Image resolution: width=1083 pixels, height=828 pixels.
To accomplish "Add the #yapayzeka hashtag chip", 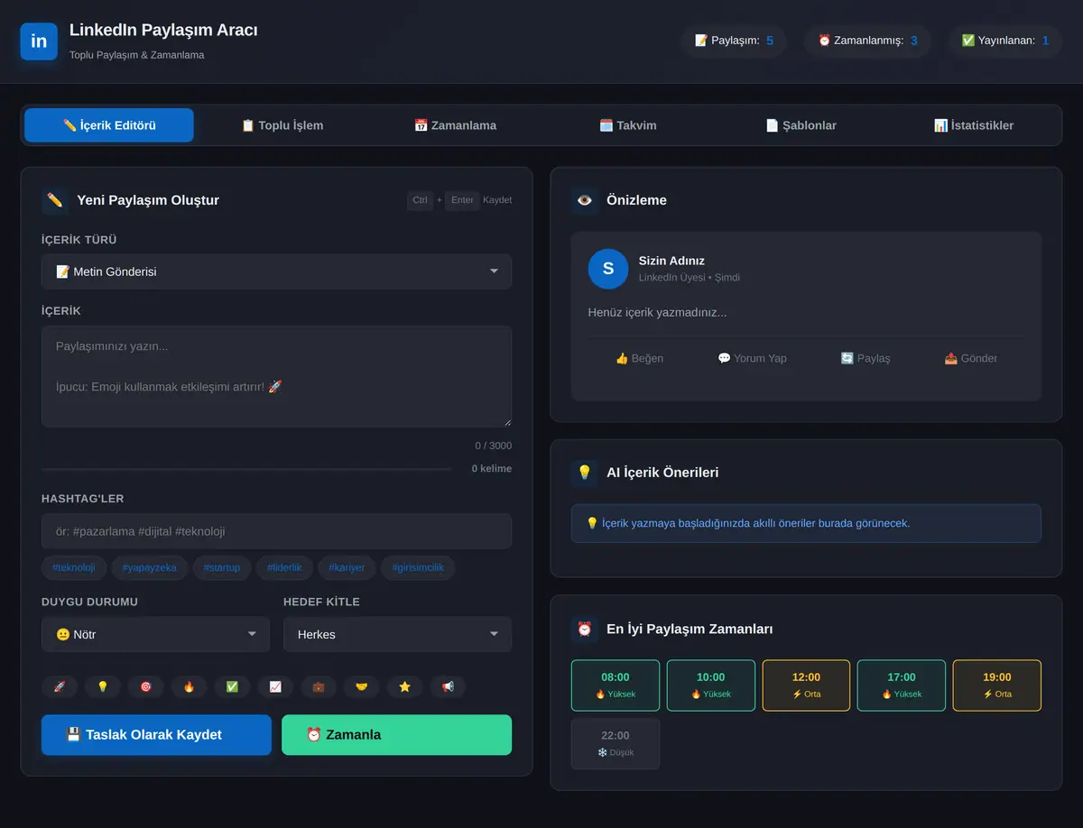I will pos(149,567).
